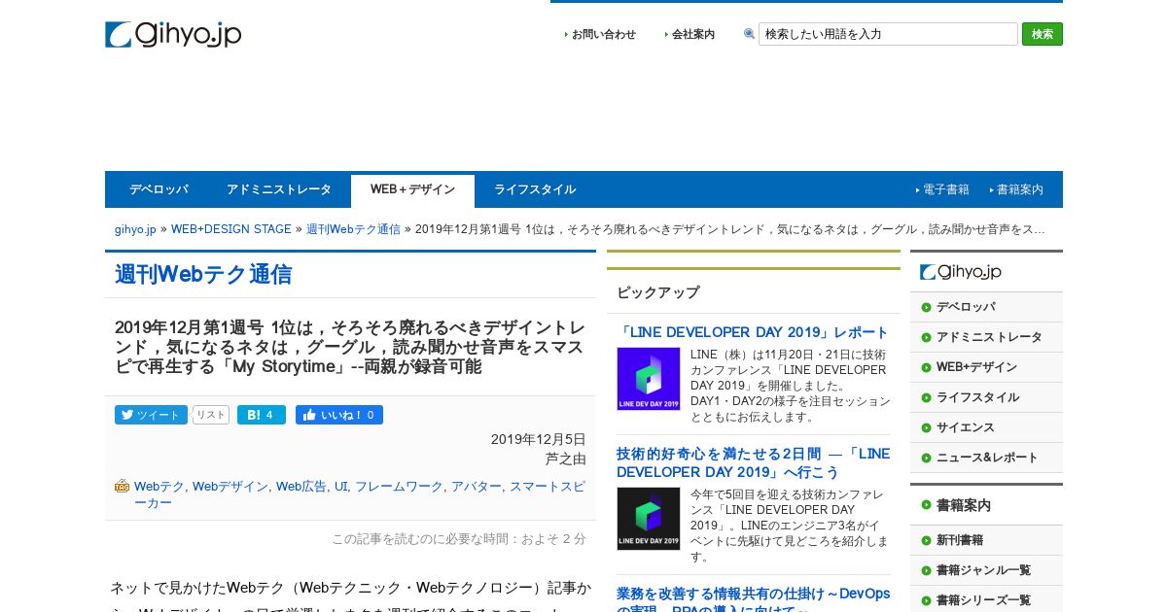Open the お問い合わせ link
1167x612 pixels.
pyautogui.click(x=603, y=34)
